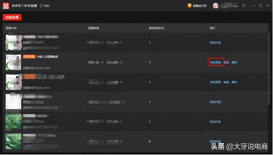Click 成交金额: 0 in the 今晚八点直播抽奖 row
Screen dimensions: 273x155
tap(115, 62)
